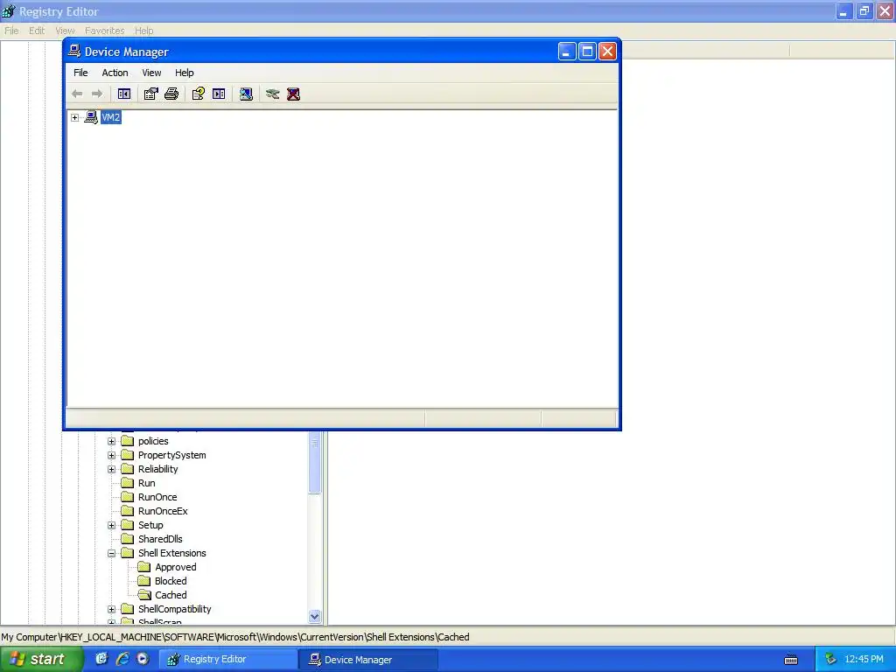Select the VM2 node label
Viewport: 896px width, 672px height.
coord(111,117)
